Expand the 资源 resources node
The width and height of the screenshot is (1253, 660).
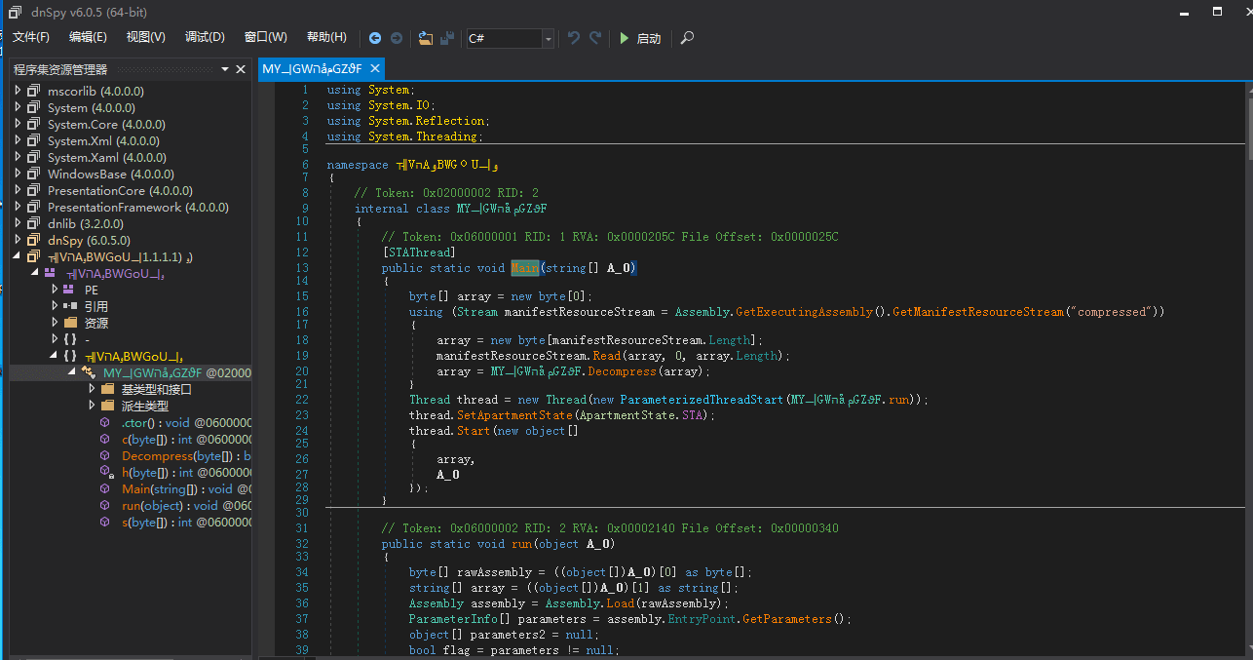54,323
